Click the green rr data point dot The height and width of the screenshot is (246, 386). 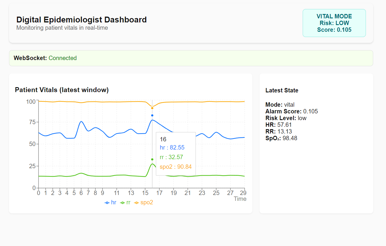click(x=152, y=159)
